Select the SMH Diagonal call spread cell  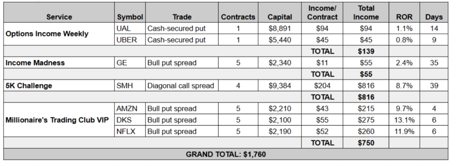tap(182, 85)
